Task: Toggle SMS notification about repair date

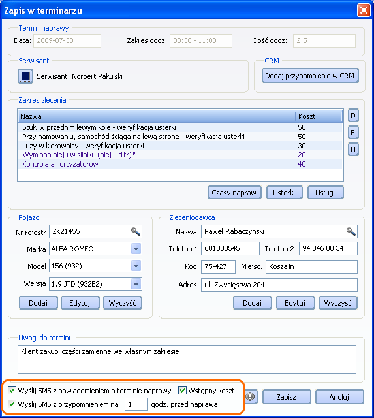Action: point(12,391)
